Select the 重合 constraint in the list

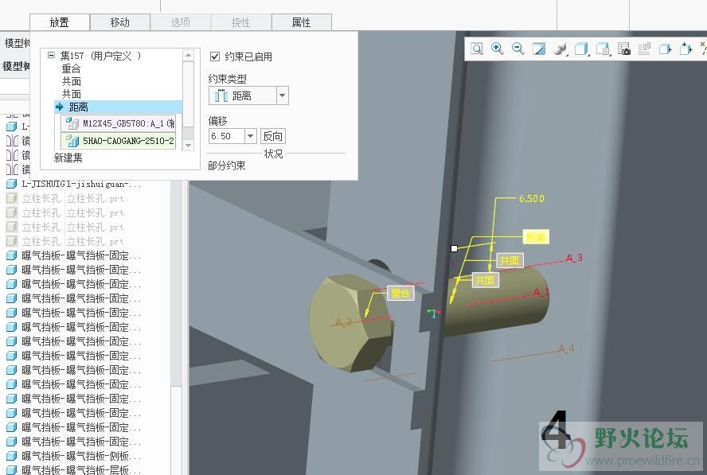71,68
